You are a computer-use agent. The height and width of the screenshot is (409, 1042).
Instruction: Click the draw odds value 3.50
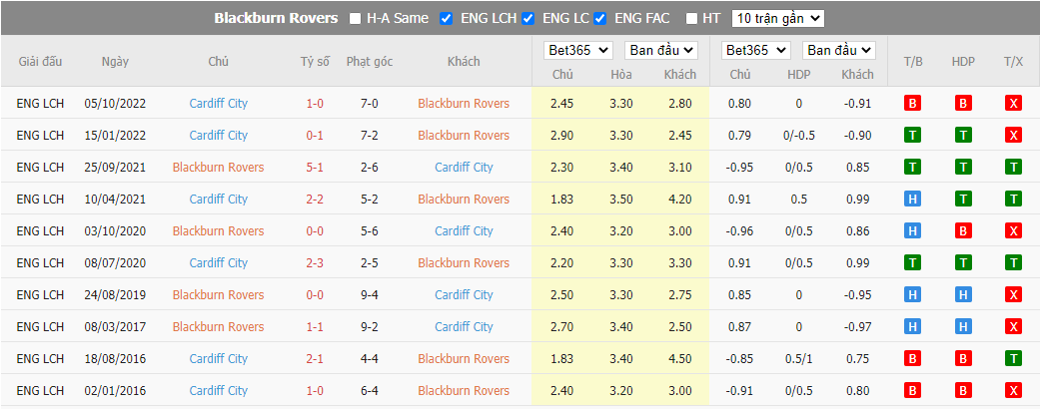tap(621, 200)
